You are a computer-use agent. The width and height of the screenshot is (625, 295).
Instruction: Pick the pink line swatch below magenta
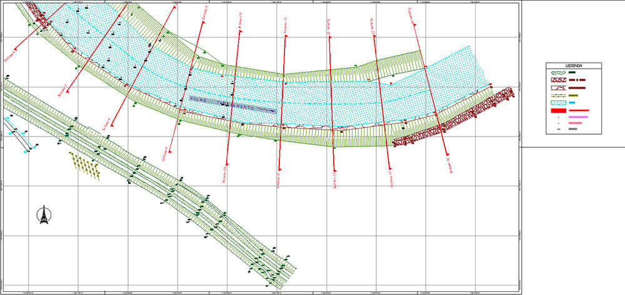click(x=574, y=123)
